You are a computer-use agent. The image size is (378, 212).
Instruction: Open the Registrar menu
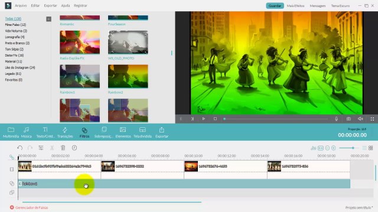pos(80,5)
